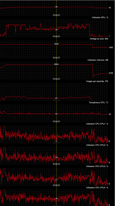Click the "Utilisation mémoire, MB" label
Screen dimensions: 115x206
pos(98,60)
